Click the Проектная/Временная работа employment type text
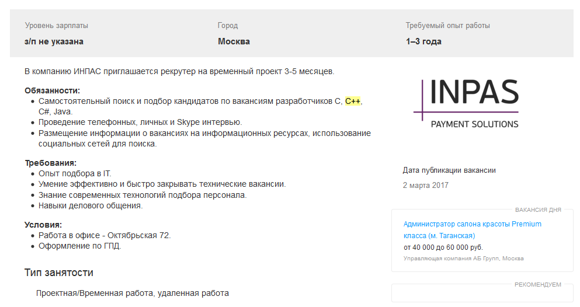The width and height of the screenshot is (580, 307). pos(95,294)
